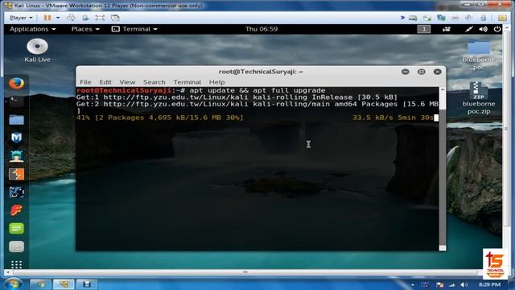Open the green notes app in dock
Viewport: 515px width, 290px height.
(x=16, y=228)
